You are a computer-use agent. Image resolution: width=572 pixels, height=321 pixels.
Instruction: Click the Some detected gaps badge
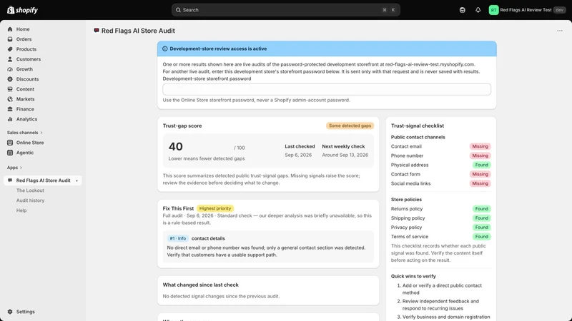click(x=350, y=126)
